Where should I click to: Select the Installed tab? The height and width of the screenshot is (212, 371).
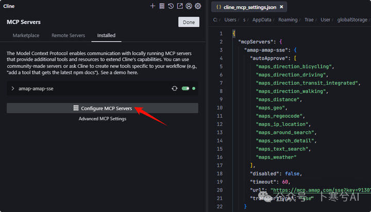pyautogui.click(x=106, y=36)
